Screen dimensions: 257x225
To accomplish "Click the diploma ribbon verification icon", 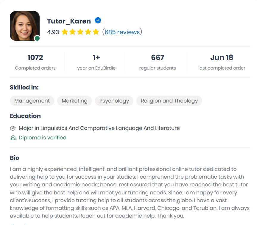I will pos(13,138).
